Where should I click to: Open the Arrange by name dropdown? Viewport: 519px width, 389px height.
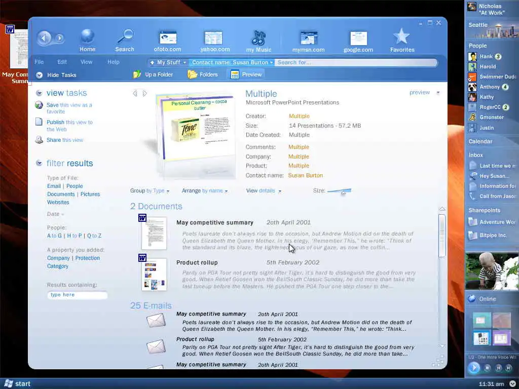click(x=205, y=191)
